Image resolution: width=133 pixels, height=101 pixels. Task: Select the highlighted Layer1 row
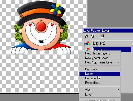coord(112,49)
